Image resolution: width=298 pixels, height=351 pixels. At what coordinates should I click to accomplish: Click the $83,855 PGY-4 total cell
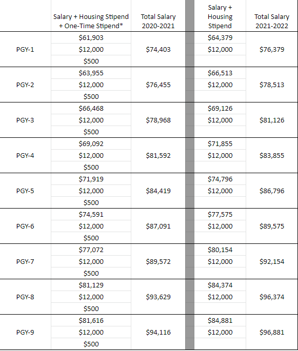pos(272,155)
